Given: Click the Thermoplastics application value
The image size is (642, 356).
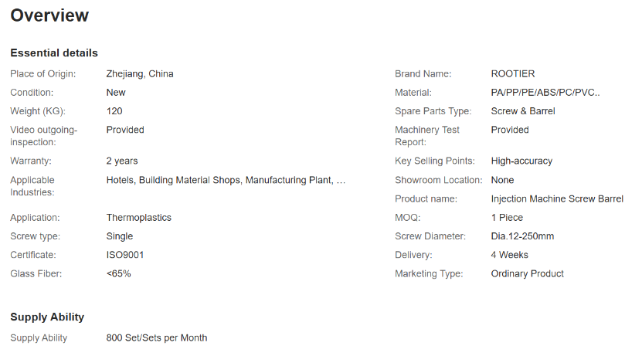Looking at the screenshot, I should point(139,218).
